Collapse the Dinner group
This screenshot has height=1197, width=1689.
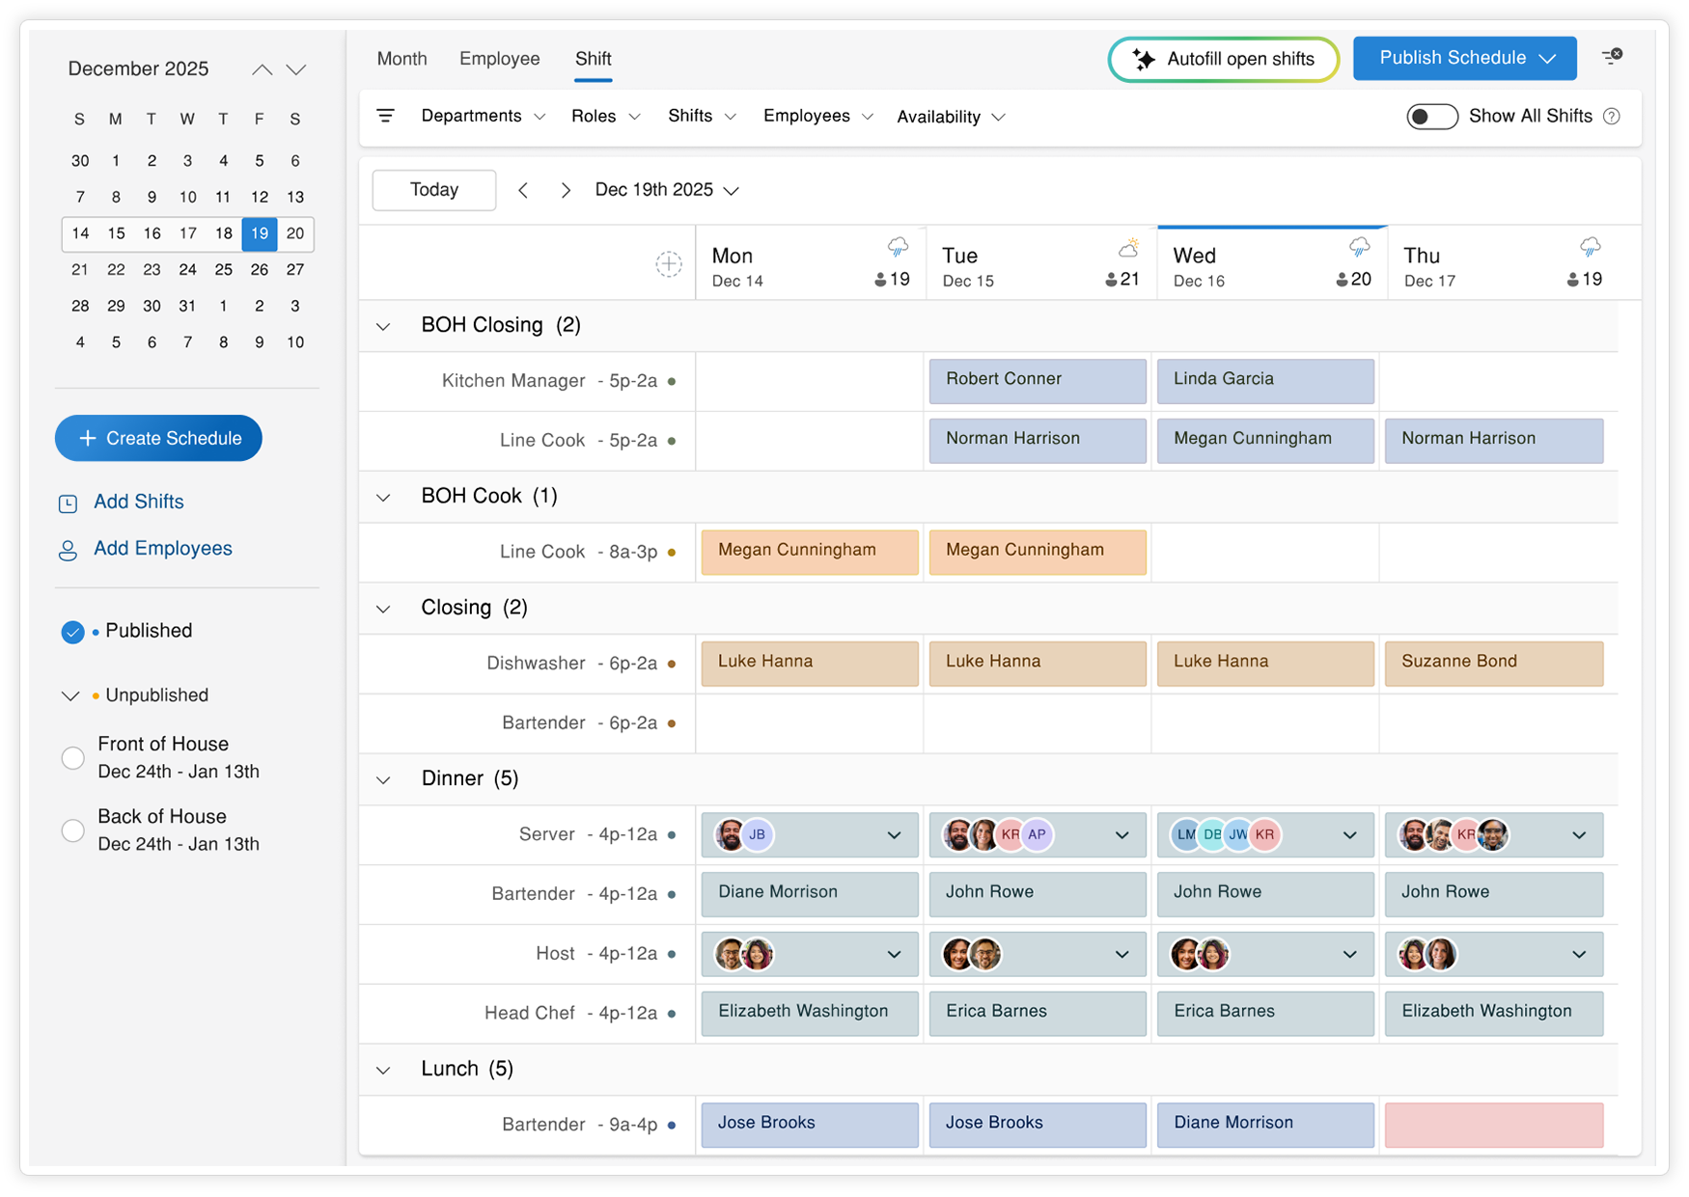(383, 780)
